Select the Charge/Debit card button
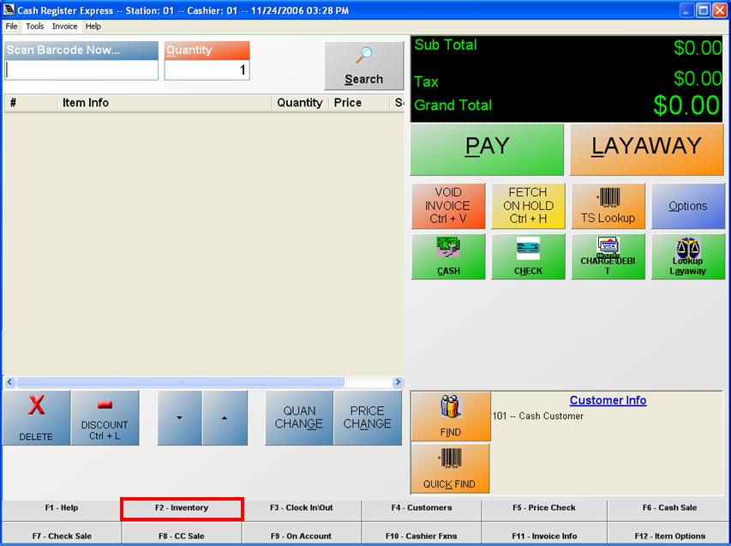This screenshot has width=731, height=546. [x=608, y=256]
